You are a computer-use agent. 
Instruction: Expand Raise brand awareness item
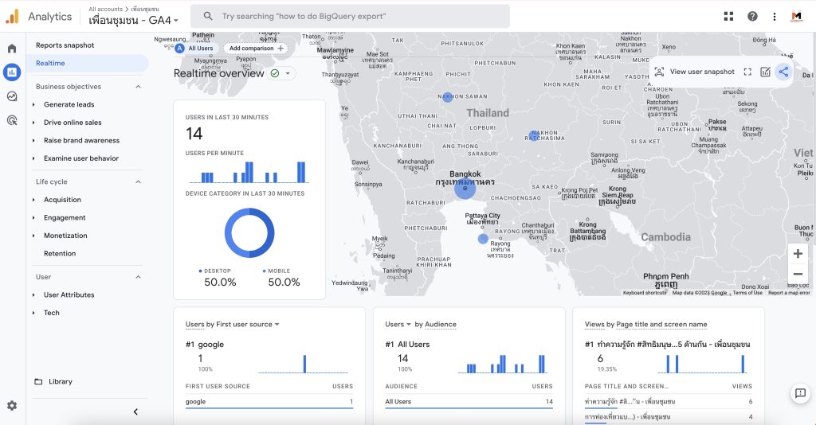[x=33, y=140]
